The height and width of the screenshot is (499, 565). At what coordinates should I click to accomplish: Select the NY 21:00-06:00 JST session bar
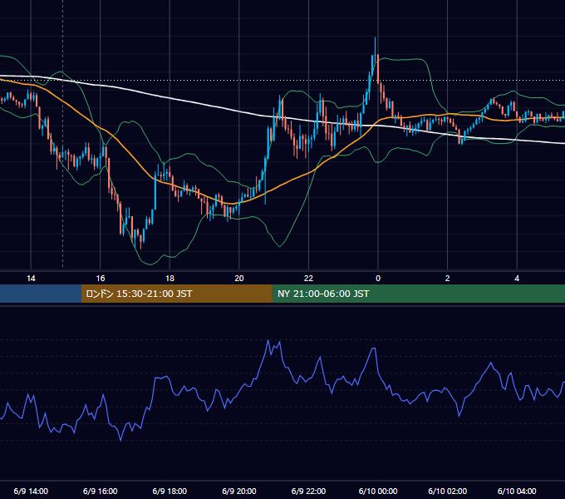[x=418, y=294]
